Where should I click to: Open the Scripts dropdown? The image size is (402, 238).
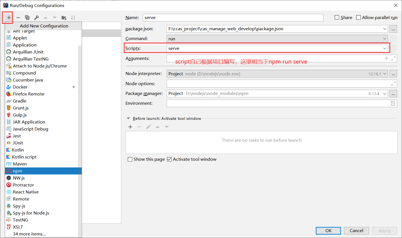tap(385, 48)
